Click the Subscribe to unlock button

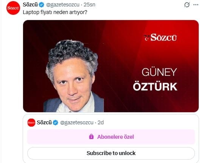(111, 153)
